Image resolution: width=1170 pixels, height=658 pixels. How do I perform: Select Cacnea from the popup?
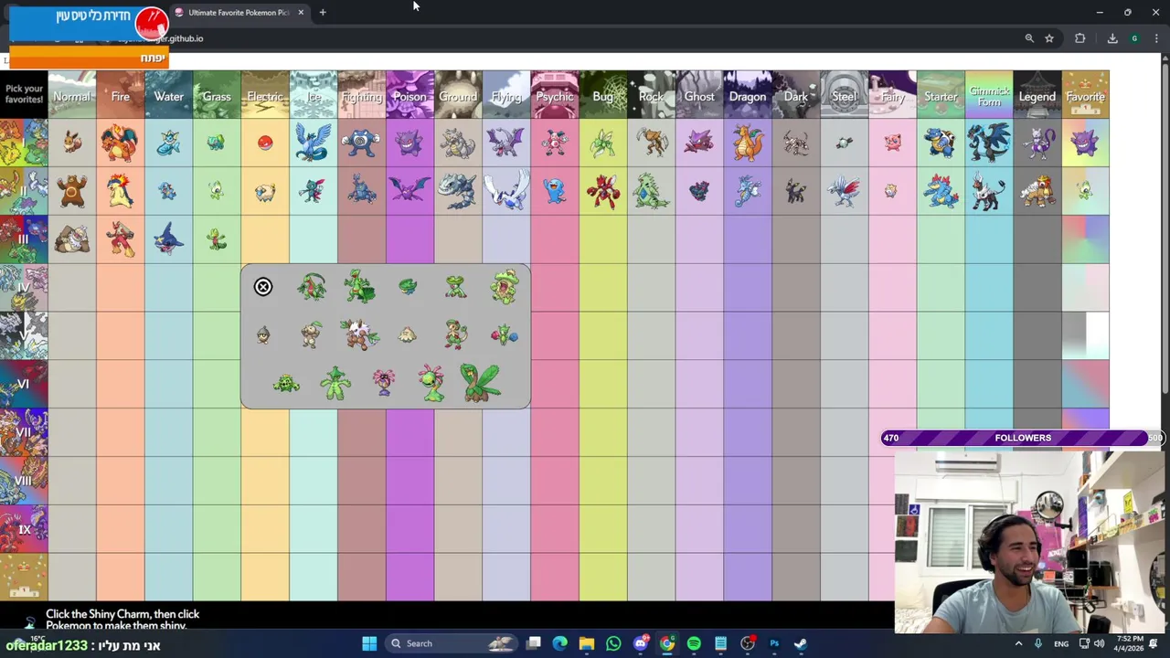286,384
